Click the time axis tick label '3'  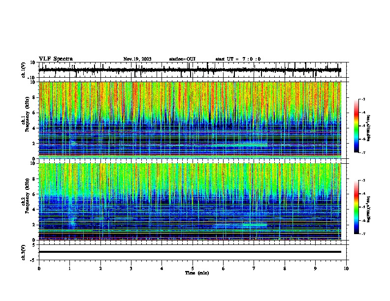pyautogui.click(x=131, y=269)
